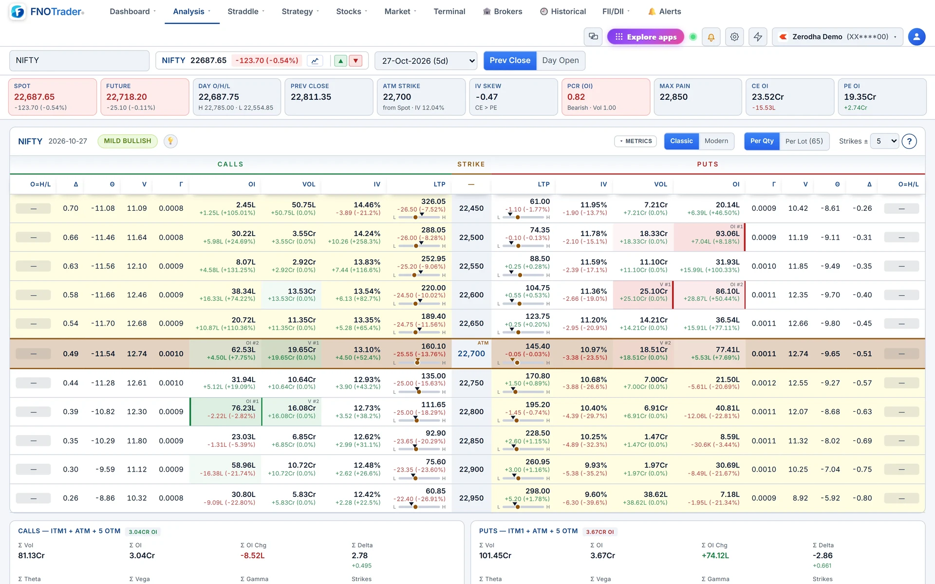Expand the FII/DII menu
This screenshot has height=584, width=935.
click(x=616, y=11)
